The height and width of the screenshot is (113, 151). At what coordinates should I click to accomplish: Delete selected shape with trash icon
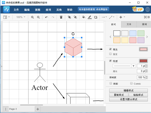(x=61, y=17)
